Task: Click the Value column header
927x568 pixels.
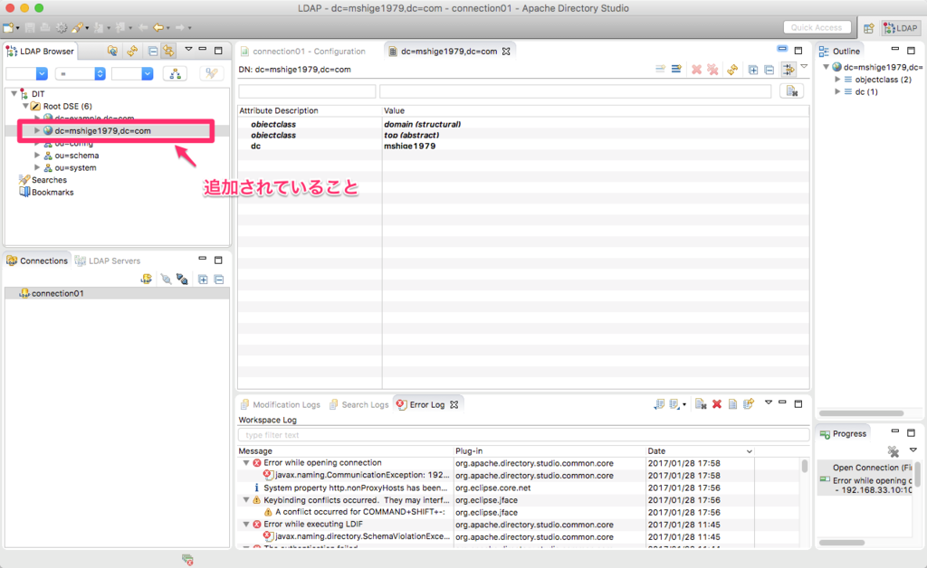Action: (x=596, y=110)
